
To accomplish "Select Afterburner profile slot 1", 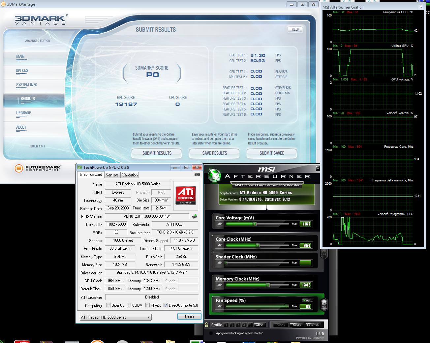I will pyautogui.click(x=226, y=325).
